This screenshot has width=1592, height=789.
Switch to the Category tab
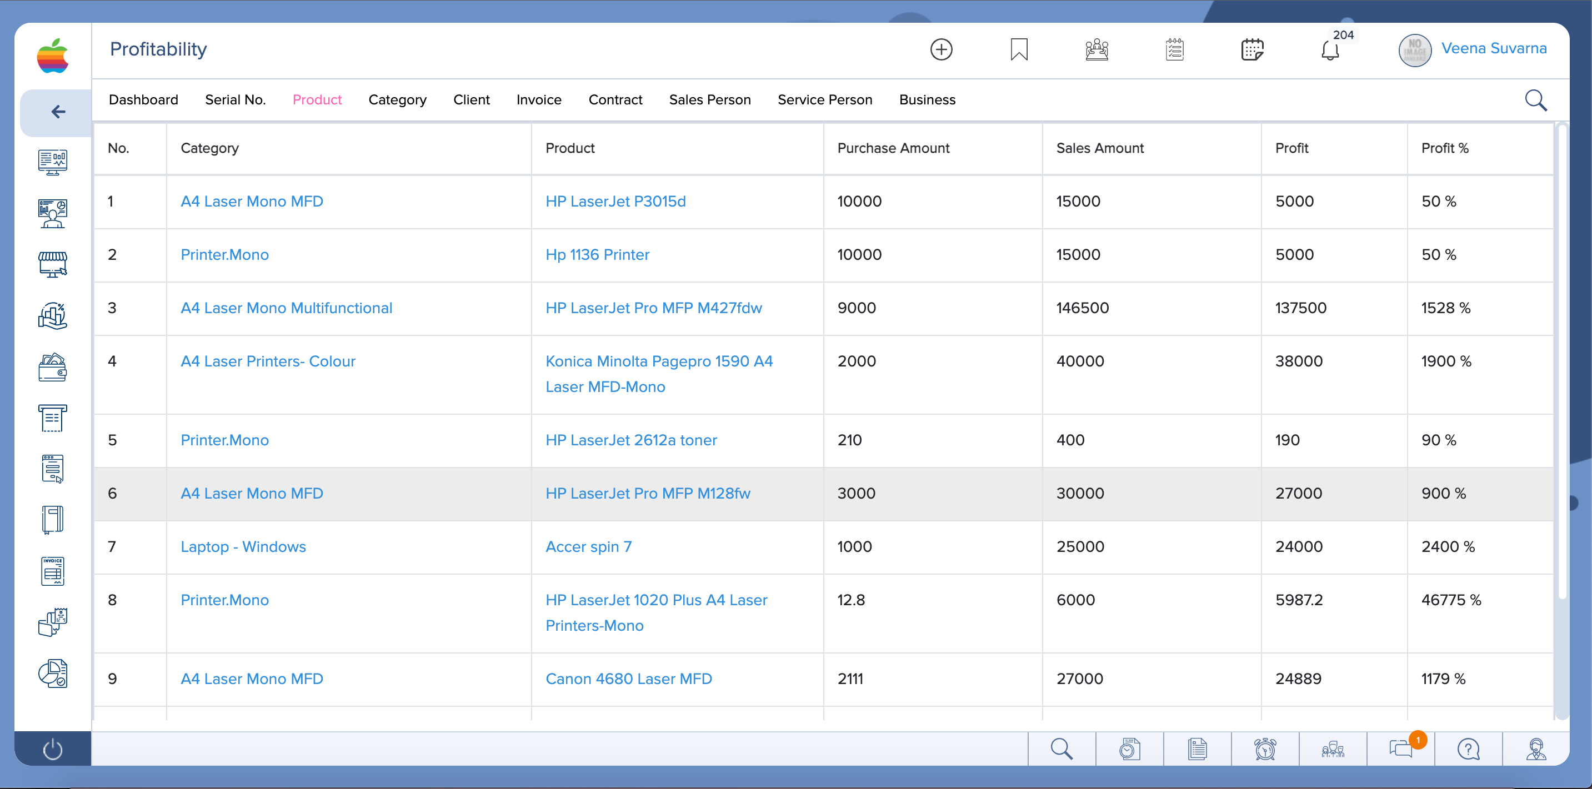tap(397, 100)
